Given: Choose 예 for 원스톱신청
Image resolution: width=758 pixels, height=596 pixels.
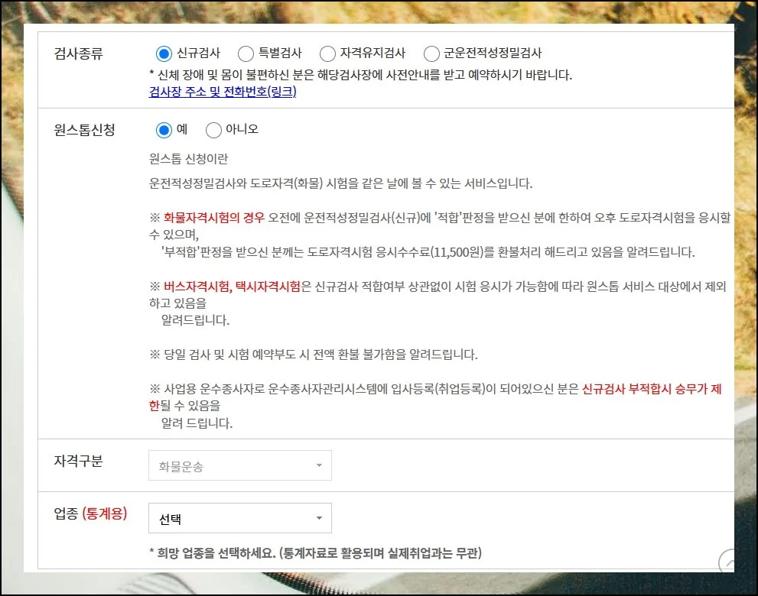Looking at the screenshot, I should [x=163, y=129].
